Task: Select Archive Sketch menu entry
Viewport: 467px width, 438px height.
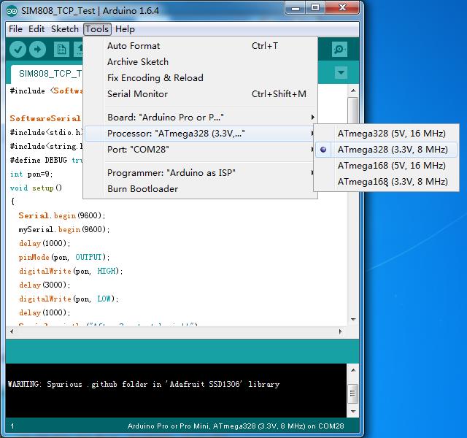Action: coord(201,62)
